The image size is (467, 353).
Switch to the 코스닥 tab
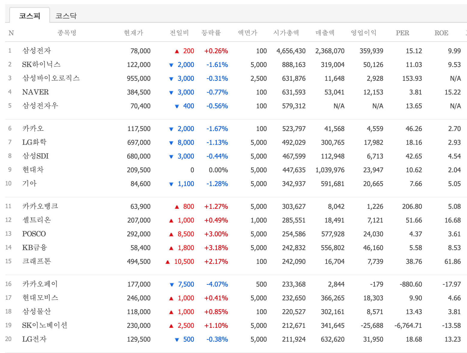pyautogui.click(x=66, y=16)
